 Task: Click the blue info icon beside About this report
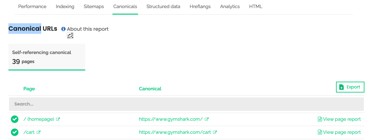(x=63, y=29)
